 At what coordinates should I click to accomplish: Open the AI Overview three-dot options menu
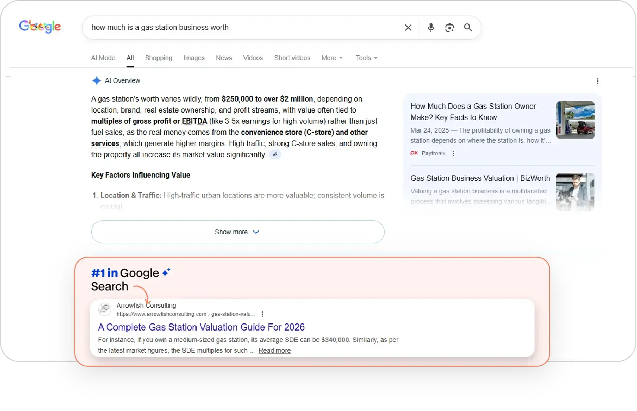[598, 81]
